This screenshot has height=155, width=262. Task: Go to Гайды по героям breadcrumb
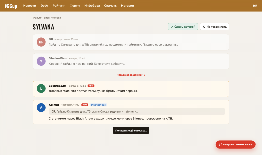click(x=53, y=18)
